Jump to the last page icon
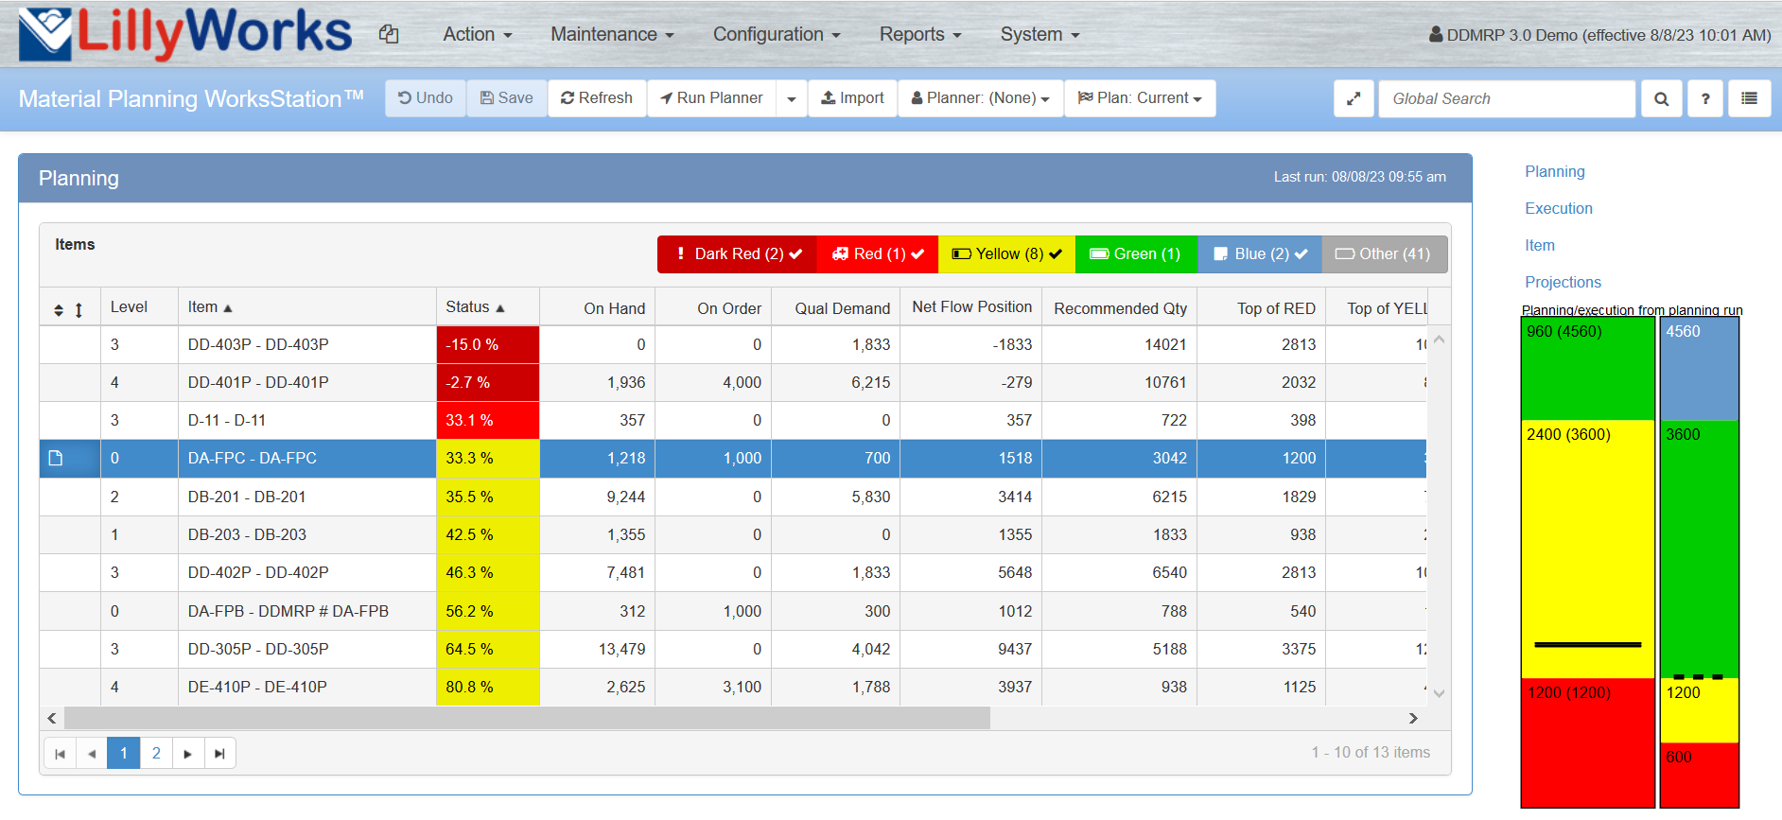This screenshot has height=820, width=1782. tap(219, 754)
